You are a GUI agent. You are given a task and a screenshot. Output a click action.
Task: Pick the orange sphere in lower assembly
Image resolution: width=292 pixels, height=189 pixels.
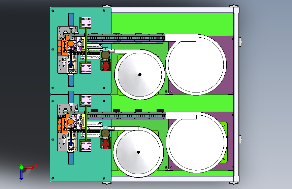pyautogui.click(x=71, y=122)
